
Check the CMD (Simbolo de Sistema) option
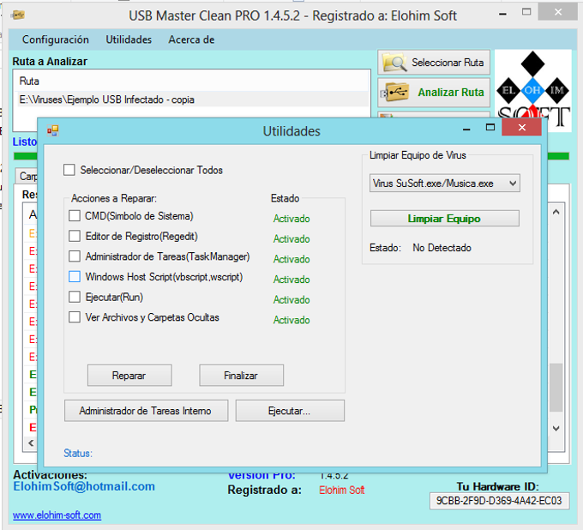(75, 216)
